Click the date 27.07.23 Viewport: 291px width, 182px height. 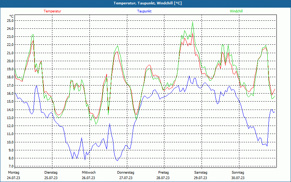[x=126, y=178]
